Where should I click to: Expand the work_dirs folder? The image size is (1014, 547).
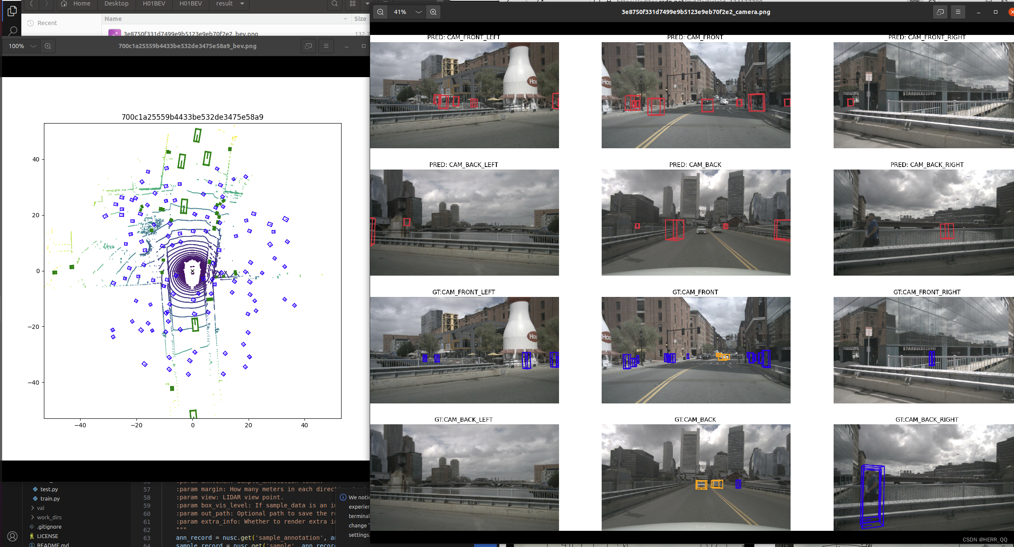click(x=49, y=517)
